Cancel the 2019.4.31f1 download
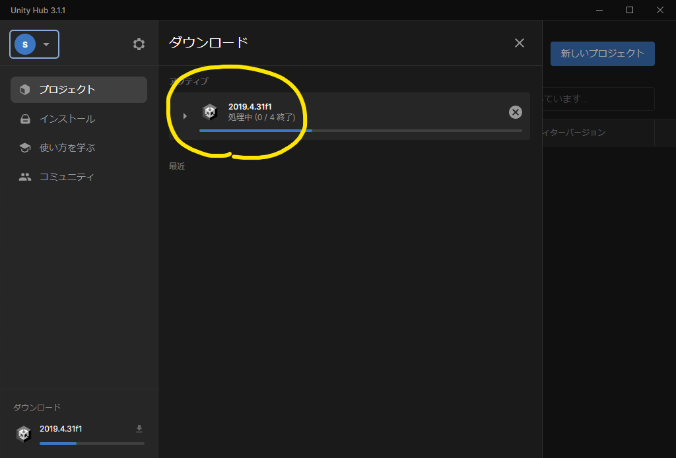 point(515,112)
